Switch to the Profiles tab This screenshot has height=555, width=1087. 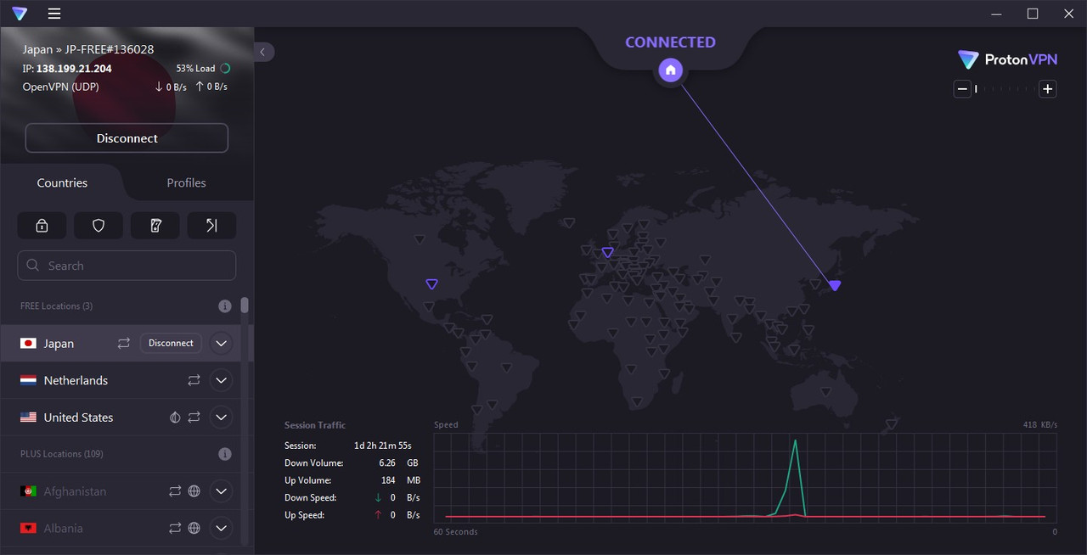click(186, 182)
